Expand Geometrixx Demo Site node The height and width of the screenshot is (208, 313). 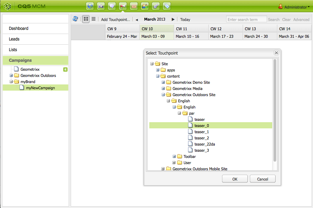coord(163,82)
